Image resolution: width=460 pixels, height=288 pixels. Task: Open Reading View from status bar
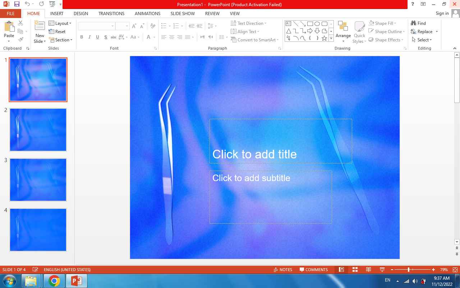[x=368, y=270]
